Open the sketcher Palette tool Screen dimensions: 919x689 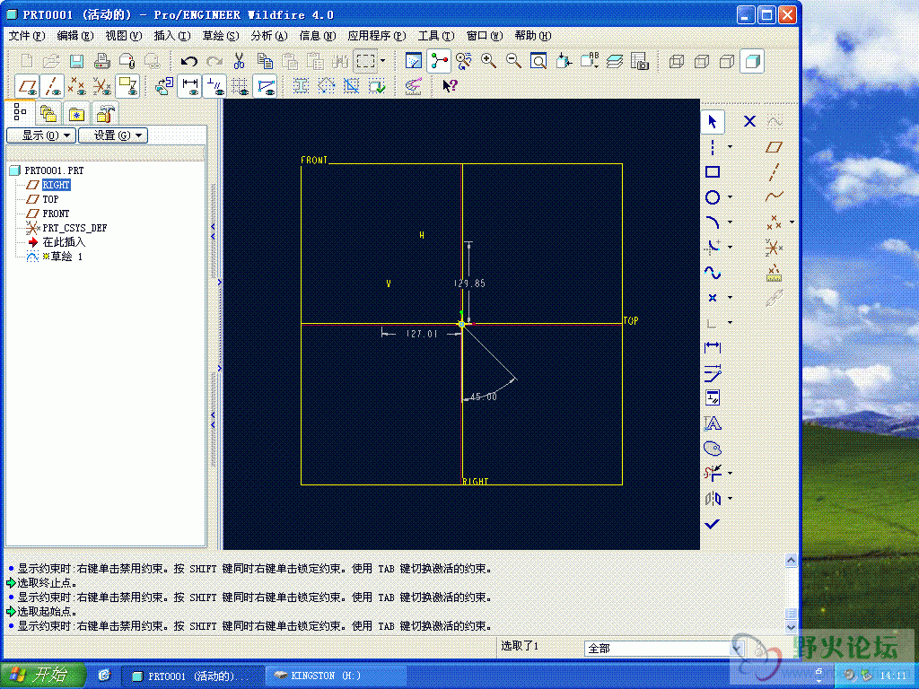713,449
